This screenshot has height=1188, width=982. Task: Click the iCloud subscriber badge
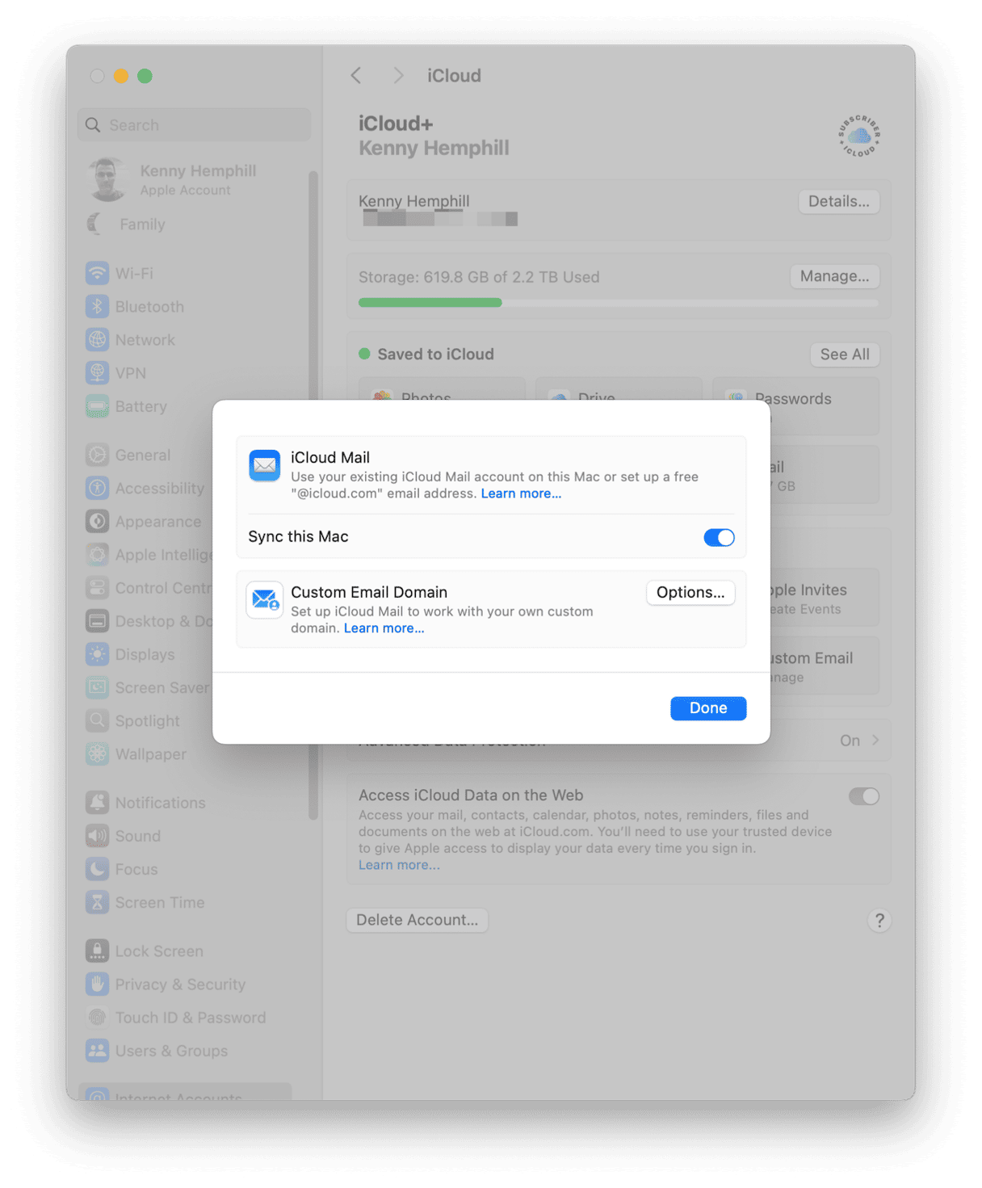(x=858, y=136)
